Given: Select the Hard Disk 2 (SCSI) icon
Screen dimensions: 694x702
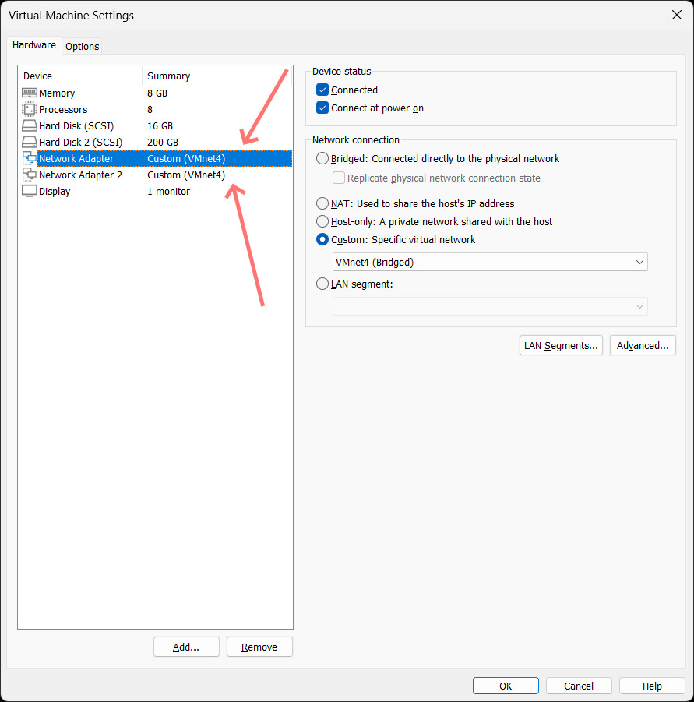Looking at the screenshot, I should tap(29, 143).
